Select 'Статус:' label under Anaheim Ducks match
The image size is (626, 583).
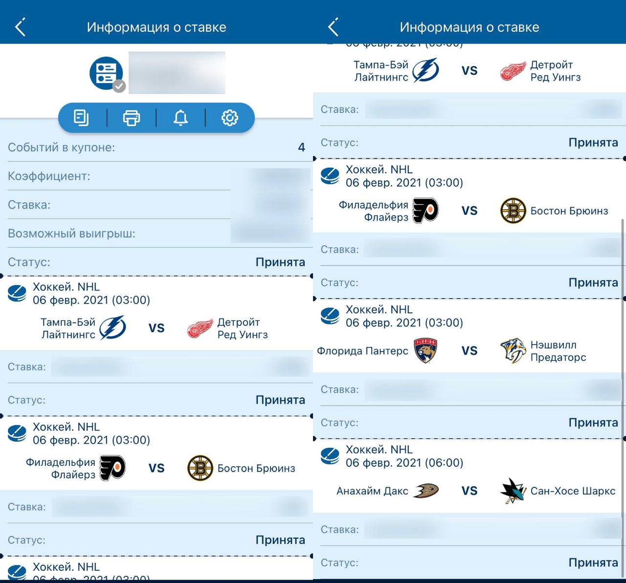click(339, 562)
